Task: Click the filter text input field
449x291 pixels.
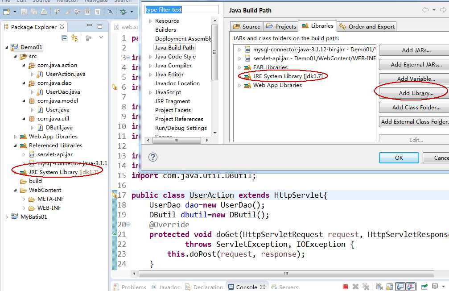Action: (181, 10)
